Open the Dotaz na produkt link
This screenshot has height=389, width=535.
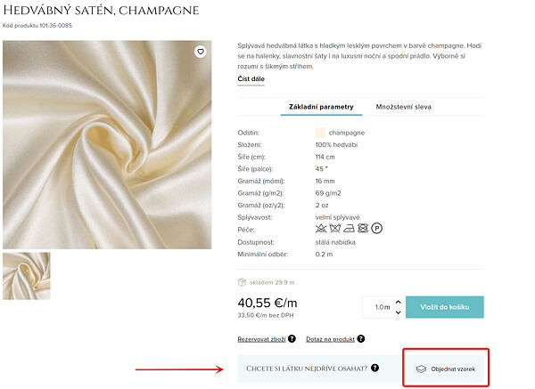coord(331,339)
